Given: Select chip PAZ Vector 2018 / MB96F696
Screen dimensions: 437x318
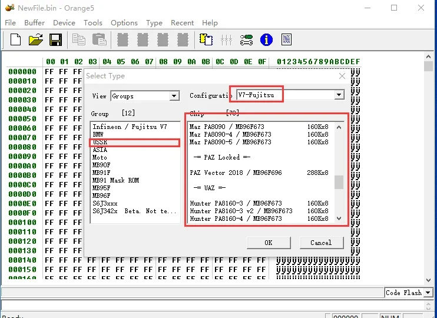Looking at the screenshot, I should pos(261,173).
